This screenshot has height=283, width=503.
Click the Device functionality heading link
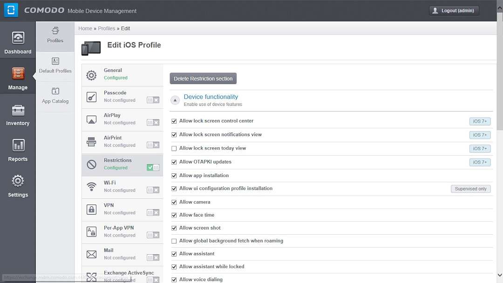[211, 97]
